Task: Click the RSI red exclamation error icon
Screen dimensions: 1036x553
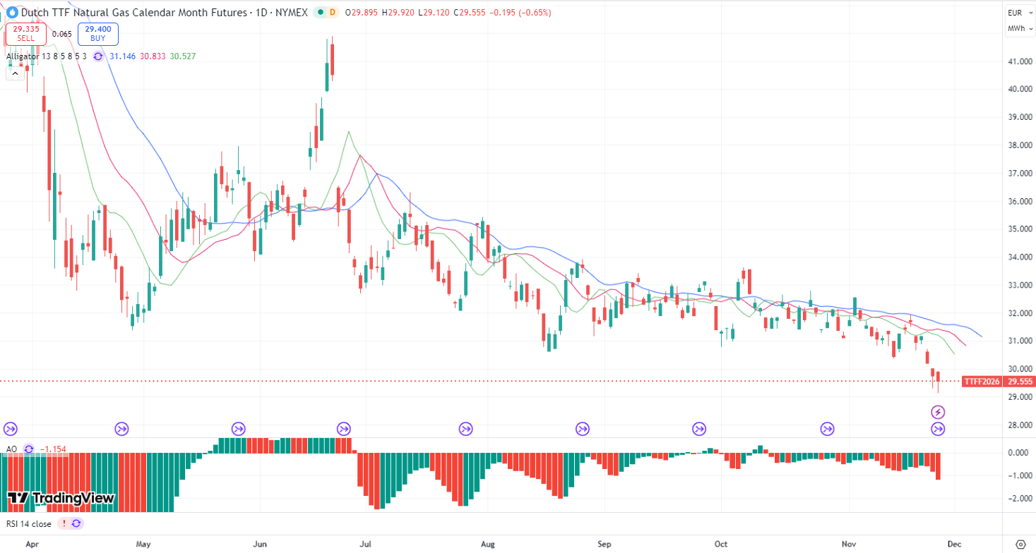Action: coord(64,523)
